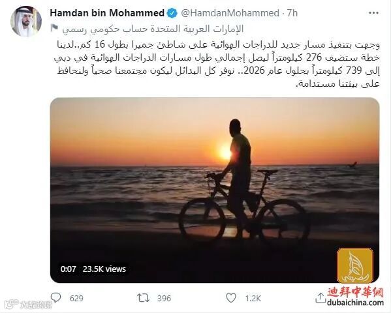Click the government account flag icon
Image resolution: width=391 pixels, height=313 pixels.
(54, 28)
